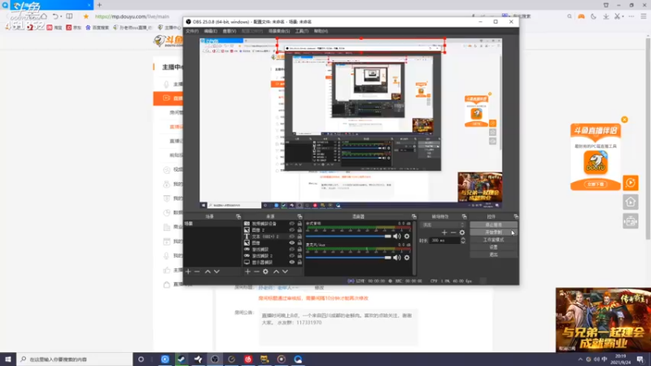Click Windows taskbar search box
Image resolution: width=651 pixels, height=366 pixels.
75,359
